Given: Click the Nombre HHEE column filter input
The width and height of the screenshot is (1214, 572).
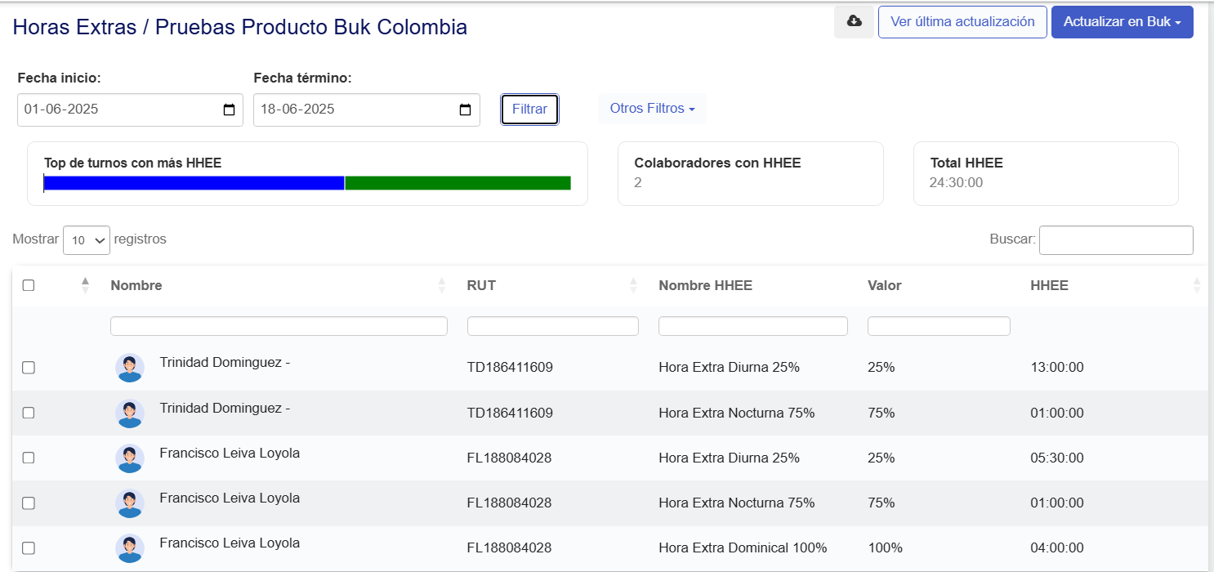Looking at the screenshot, I should coord(752,326).
